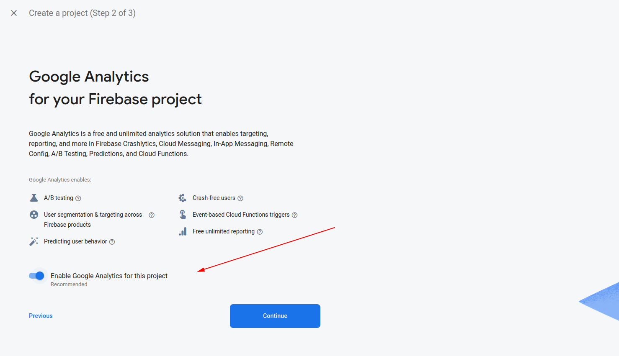The width and height of the screenshot is (619, 356).
Task: Click the A/B testing flask icon
Action: click(34, 197)
